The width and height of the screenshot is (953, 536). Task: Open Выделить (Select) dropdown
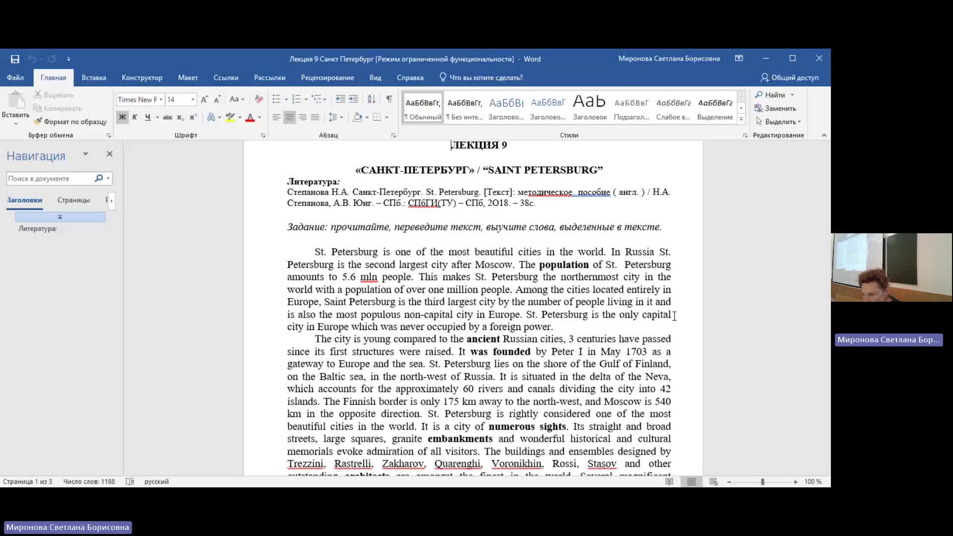click(x=778, y=122)
